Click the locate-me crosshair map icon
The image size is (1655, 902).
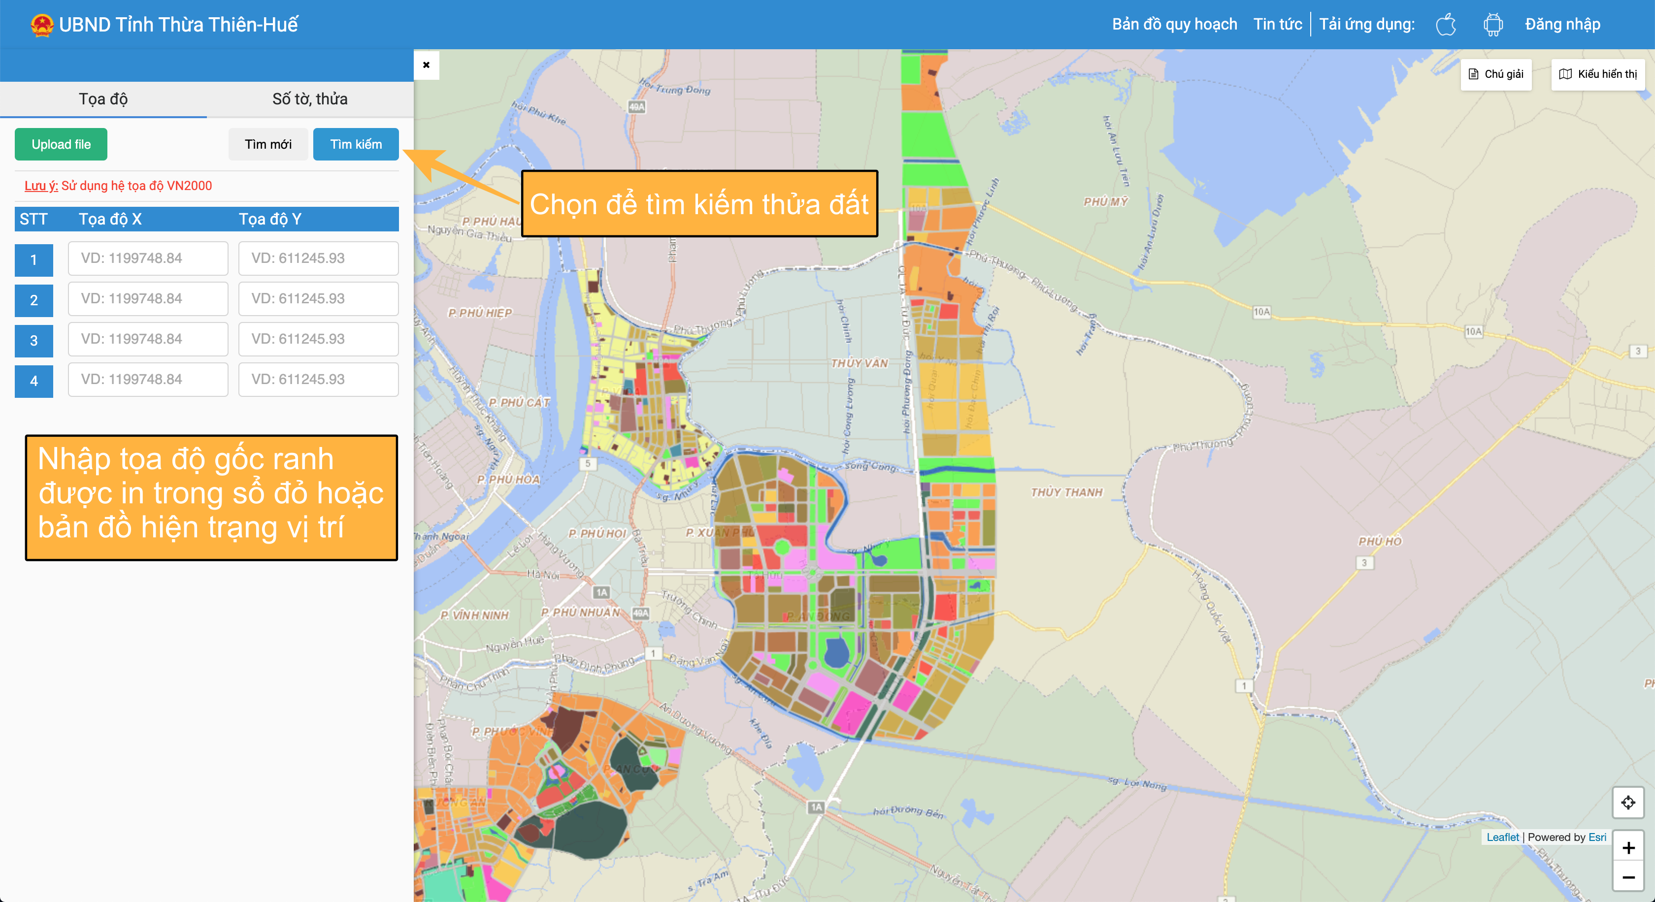1628,803
